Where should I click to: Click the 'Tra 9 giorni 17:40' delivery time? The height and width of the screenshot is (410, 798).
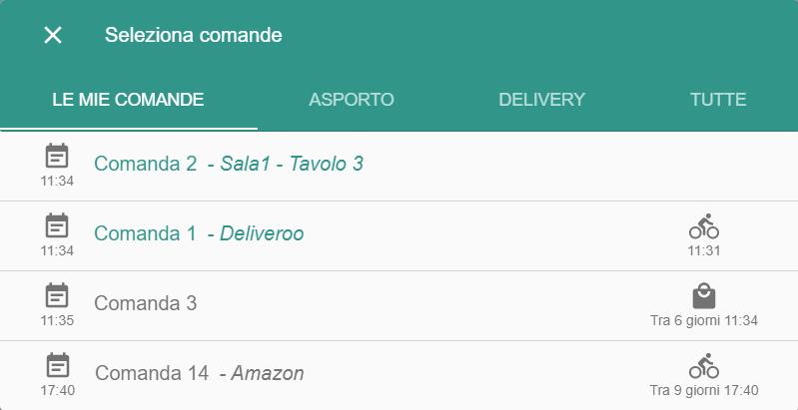click(704, 391)
